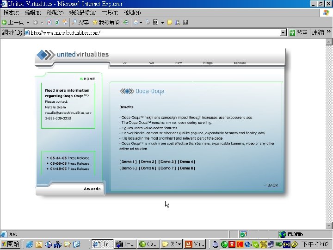Click the Mail envelope toolbar icon
The width and height of the screenshot is (333, 250).
coord(136,22)
